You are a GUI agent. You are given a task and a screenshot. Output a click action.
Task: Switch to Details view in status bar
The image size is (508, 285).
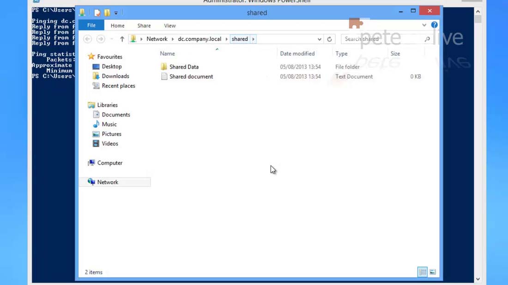[x=423, y=272]
